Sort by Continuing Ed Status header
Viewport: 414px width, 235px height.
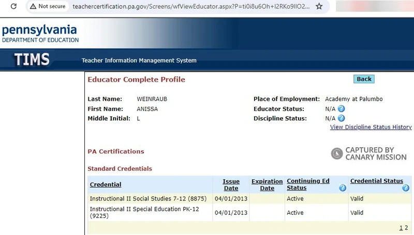(308, 184)
